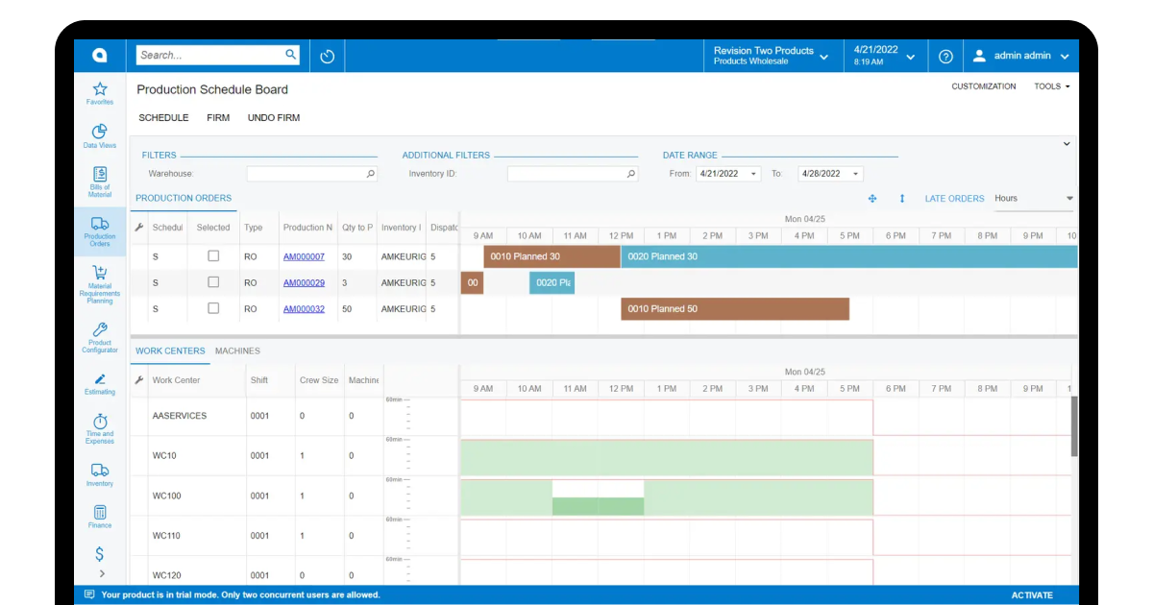Screen dimensions: 1153x605
Task: Open the help question mark icon
Action: click(945, 56)
